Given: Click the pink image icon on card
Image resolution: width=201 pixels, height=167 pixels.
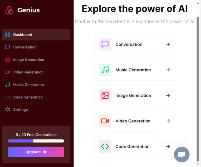Looking at the screenshot, I should (x=105, y=95).
